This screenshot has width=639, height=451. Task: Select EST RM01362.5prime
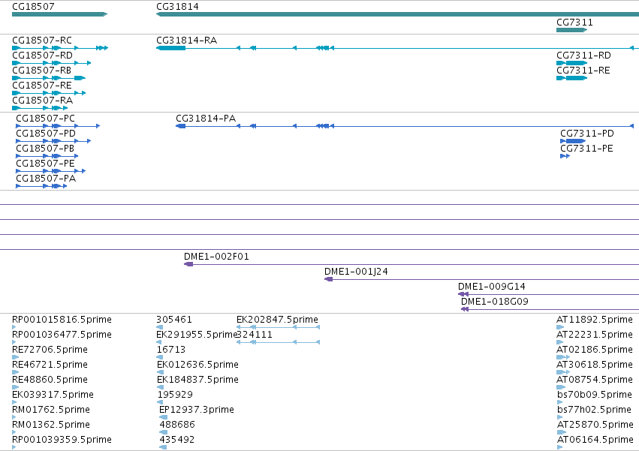coord(51,425)
